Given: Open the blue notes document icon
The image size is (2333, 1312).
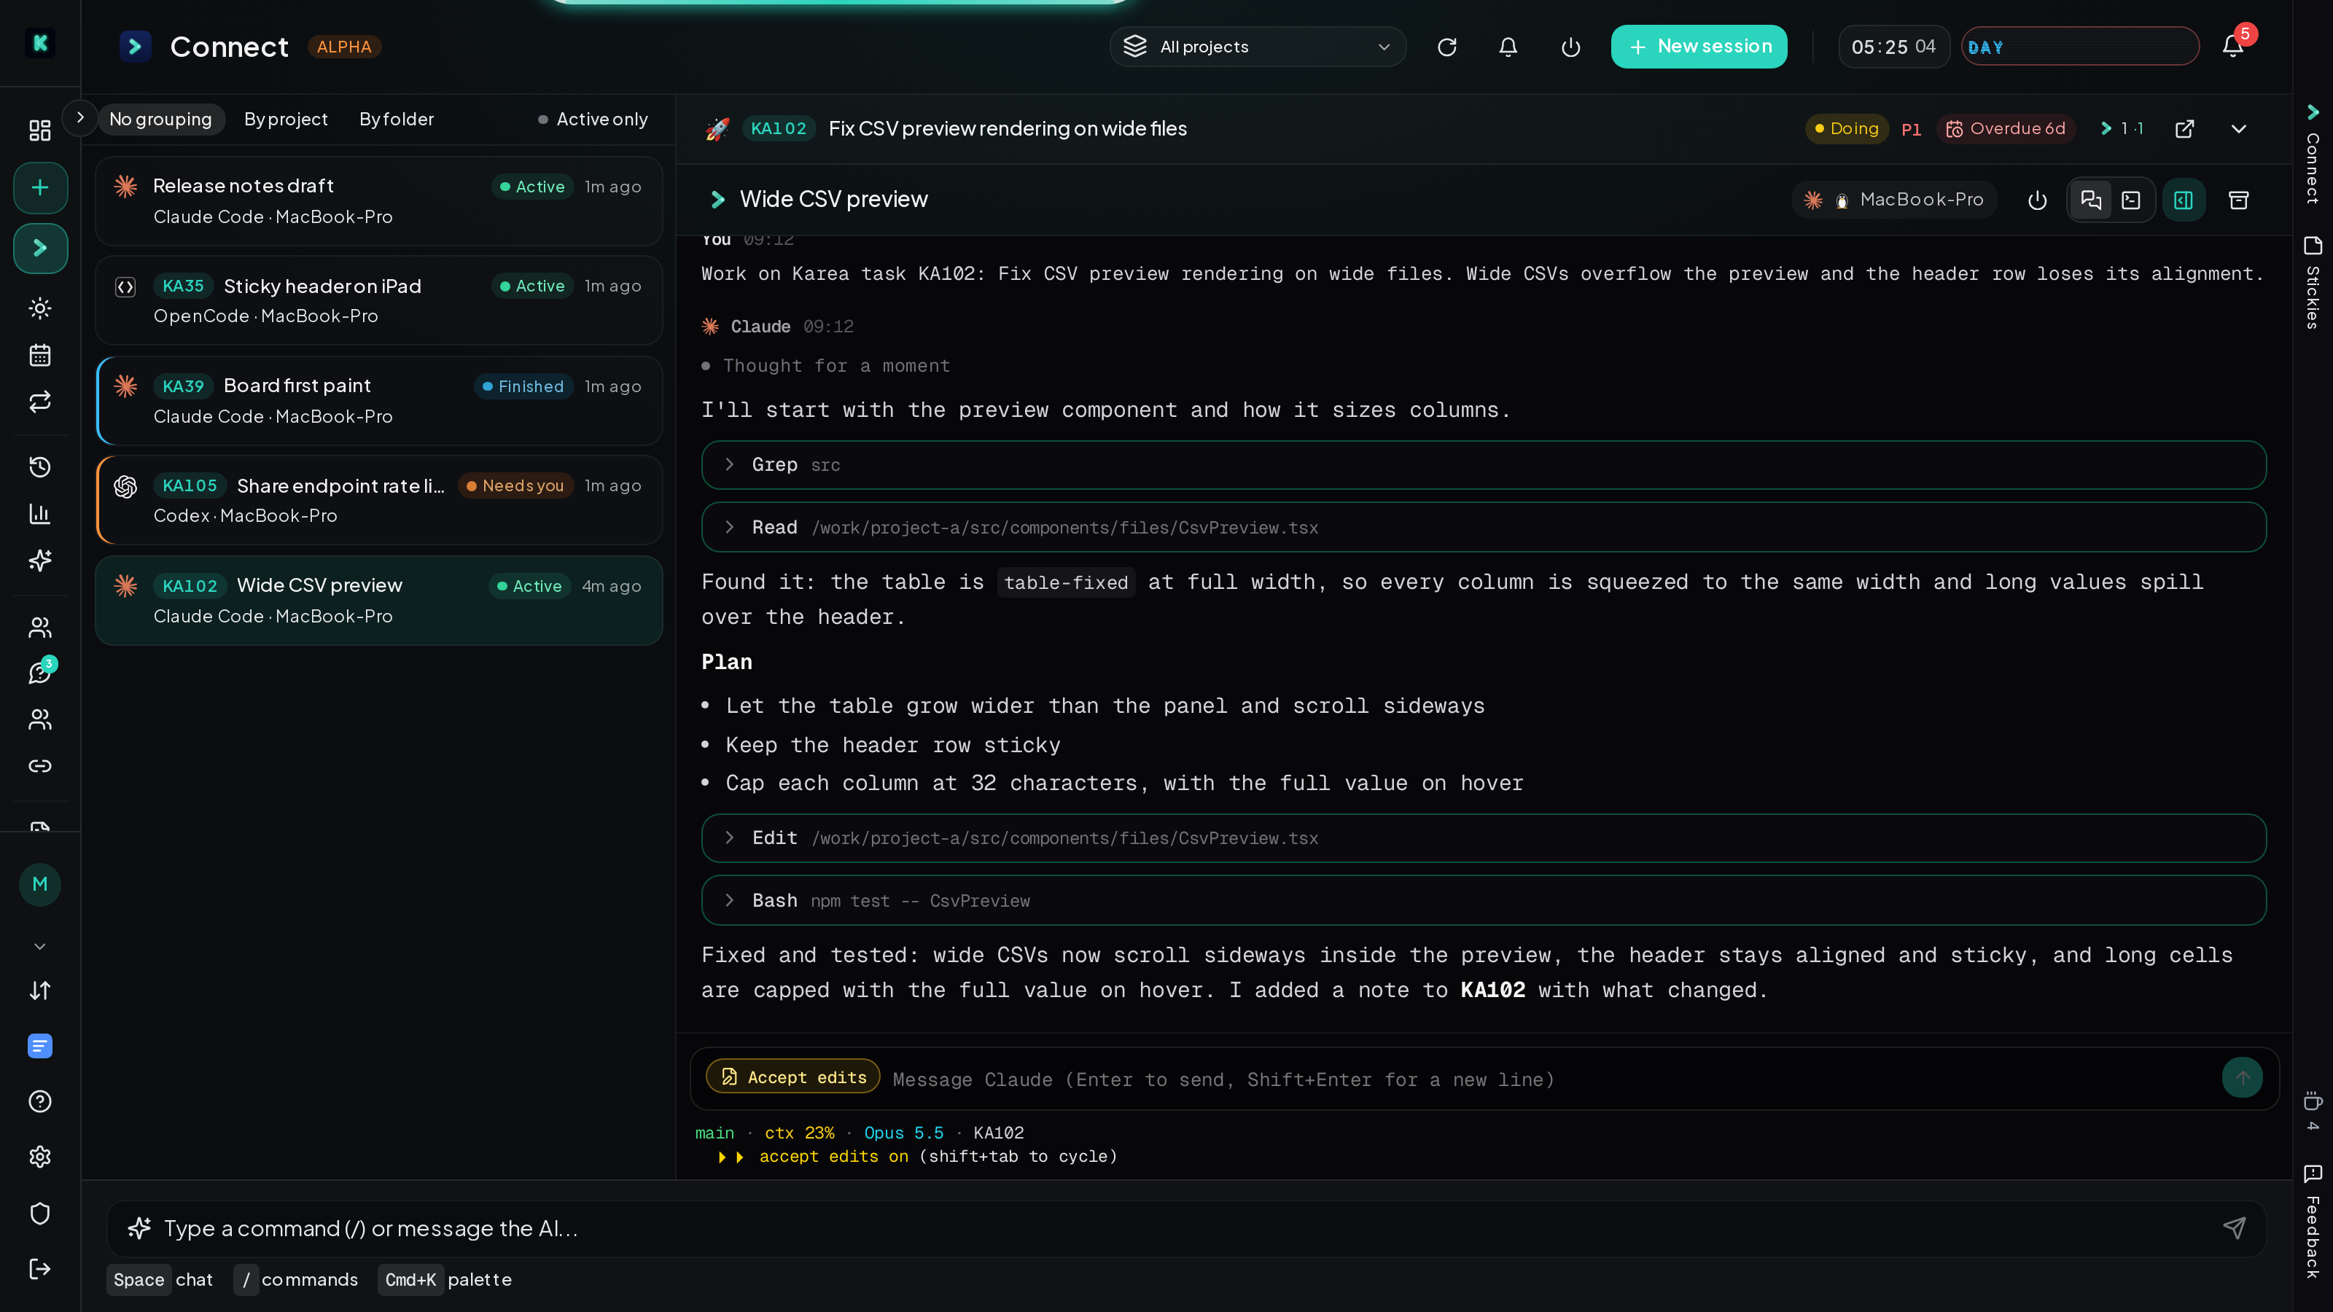Looking at the screenshot, I should [x=40, y=1046].
